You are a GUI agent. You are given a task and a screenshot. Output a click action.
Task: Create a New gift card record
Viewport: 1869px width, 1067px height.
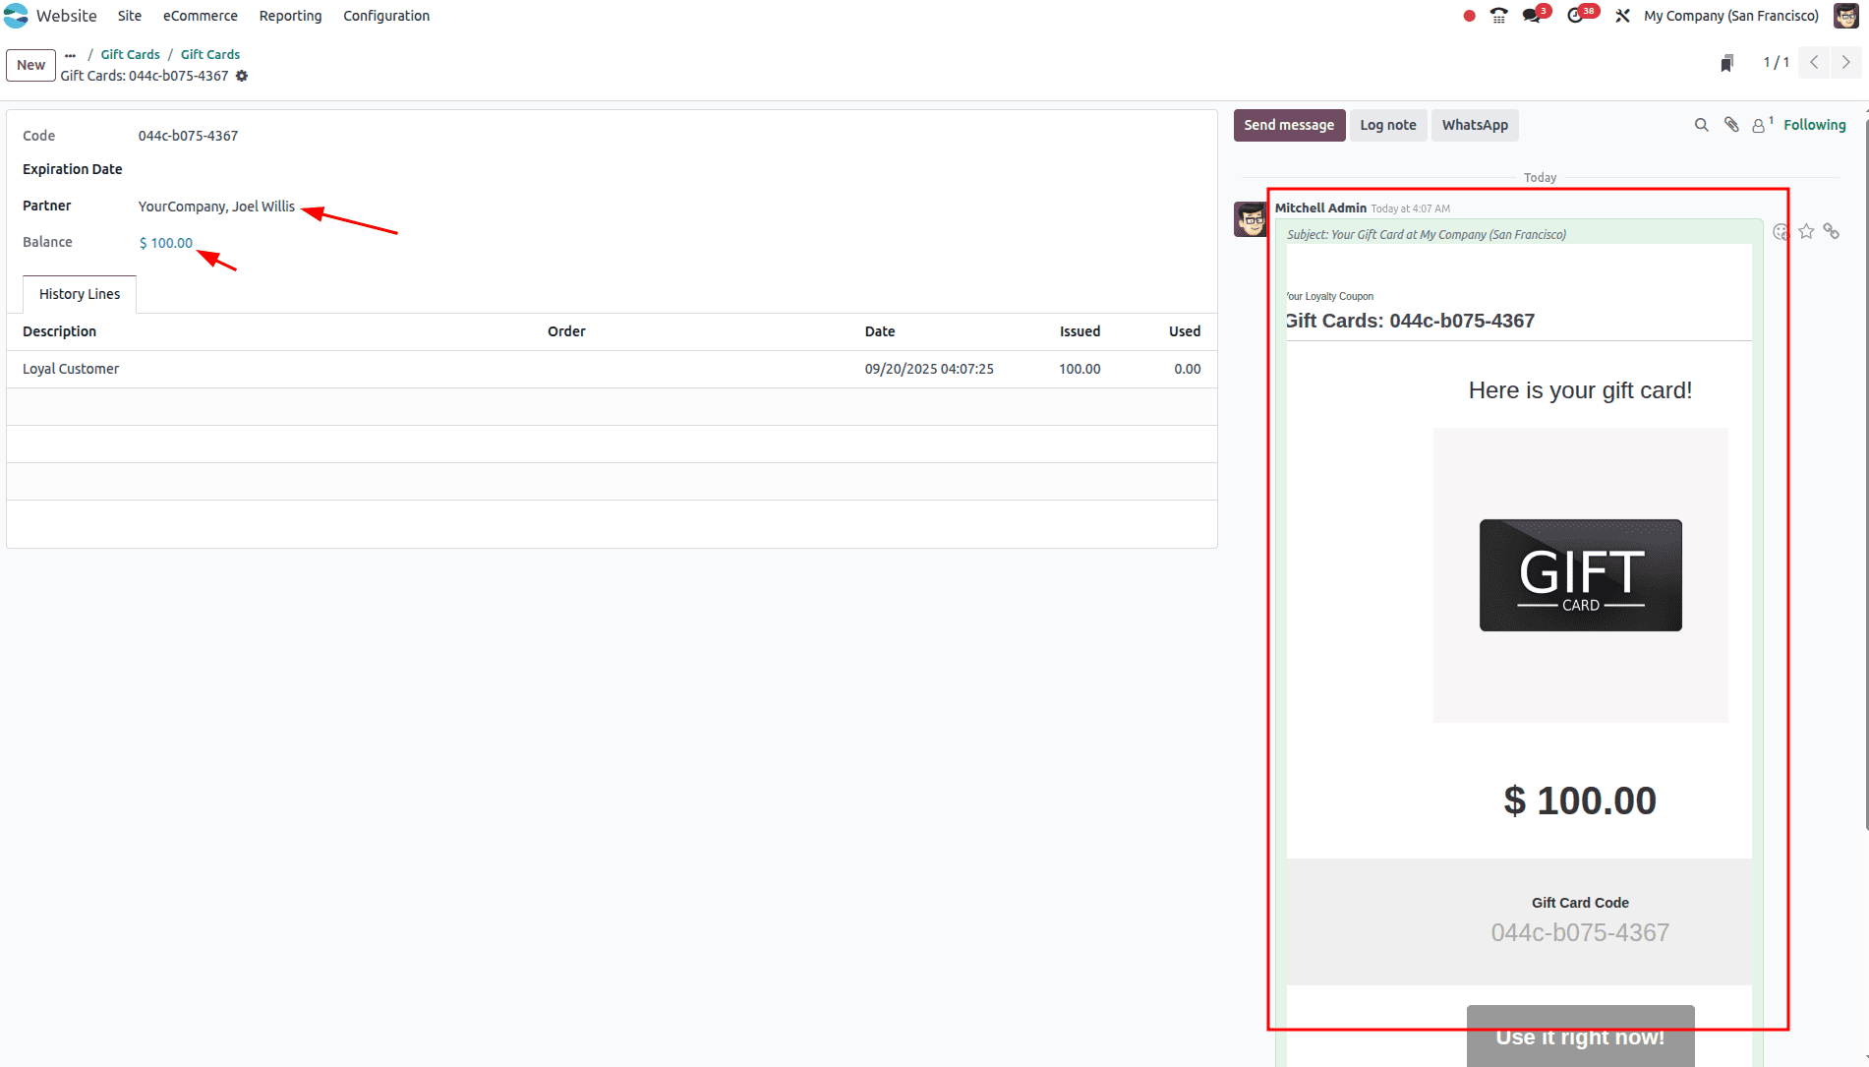[30, 65]
